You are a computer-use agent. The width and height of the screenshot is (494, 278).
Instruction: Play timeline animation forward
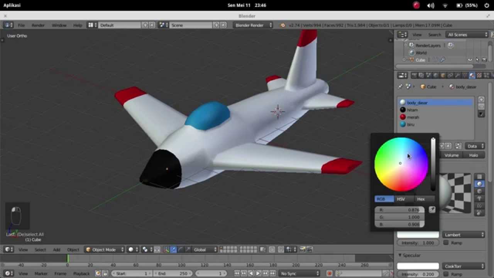tap(258, 273)
